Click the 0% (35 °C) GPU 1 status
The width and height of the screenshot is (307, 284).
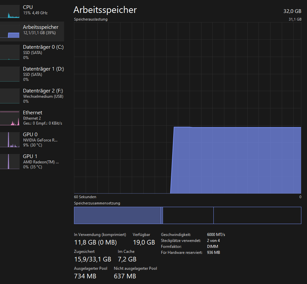[x=33, y=167]
